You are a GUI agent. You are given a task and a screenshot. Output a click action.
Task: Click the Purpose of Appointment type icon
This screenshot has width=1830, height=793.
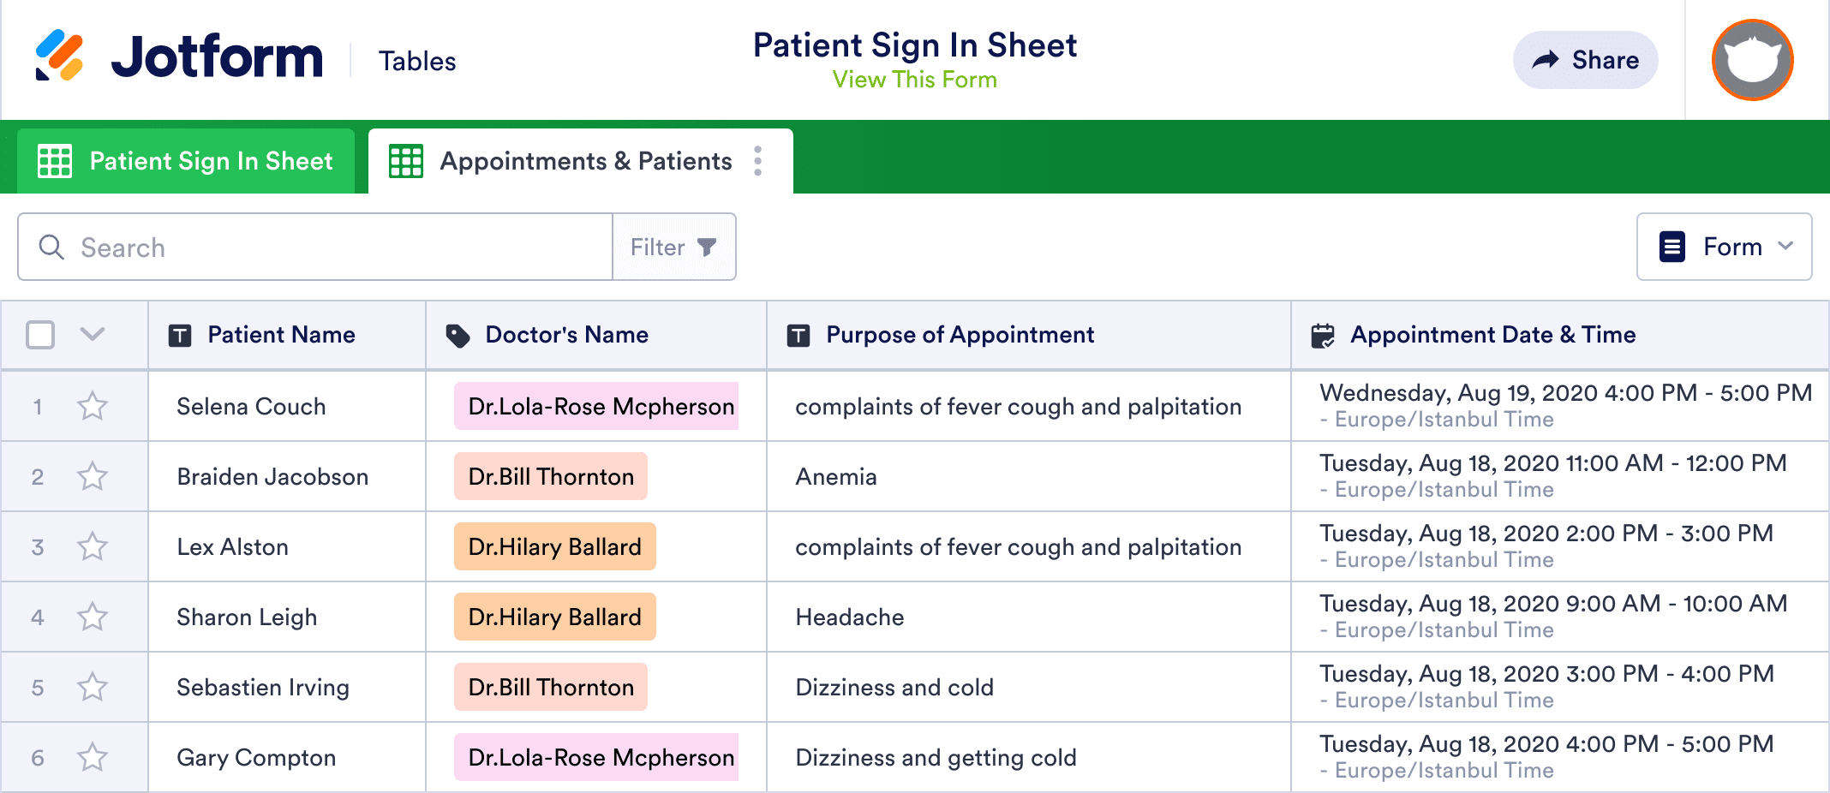click(798, 336)
